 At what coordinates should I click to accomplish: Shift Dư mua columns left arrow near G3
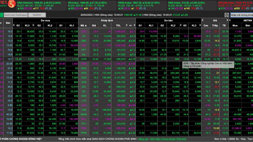(x=14, y=25)
